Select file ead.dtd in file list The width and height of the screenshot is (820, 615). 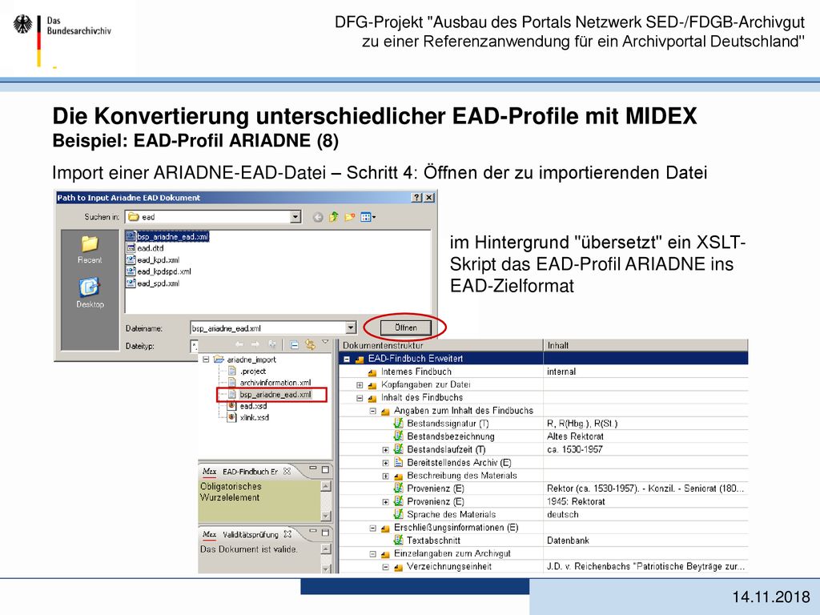(146, 248)
